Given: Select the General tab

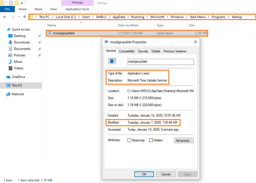Looking at the screenshot, I should (x=111, y=51).
